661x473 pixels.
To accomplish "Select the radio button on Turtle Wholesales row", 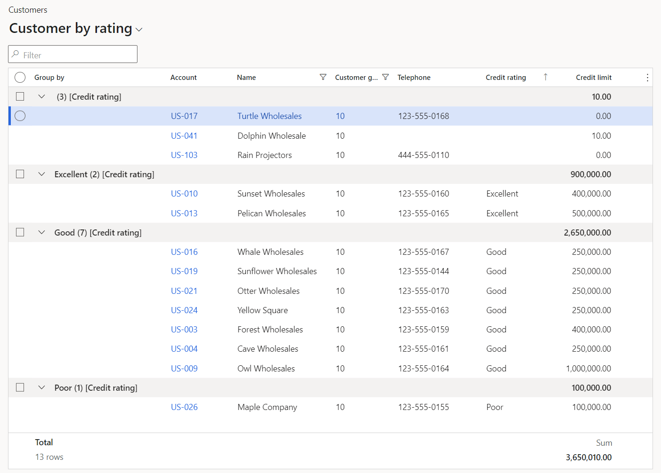I will point(20,116).
